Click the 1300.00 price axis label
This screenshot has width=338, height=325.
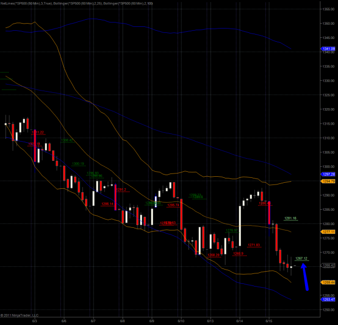(x=328, y=166)
